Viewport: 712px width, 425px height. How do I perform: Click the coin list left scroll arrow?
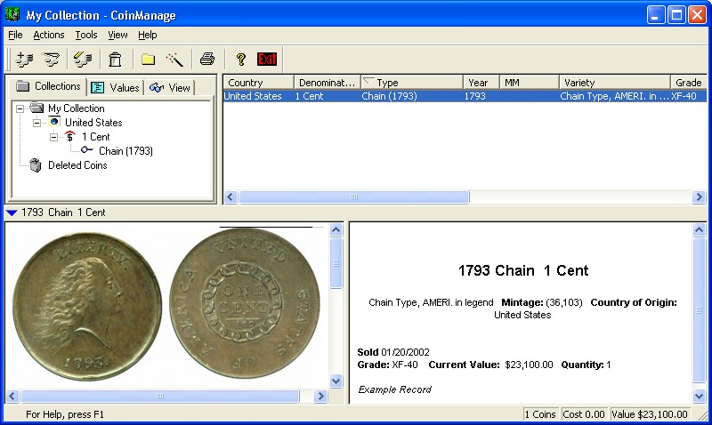[x=231, y=196]
